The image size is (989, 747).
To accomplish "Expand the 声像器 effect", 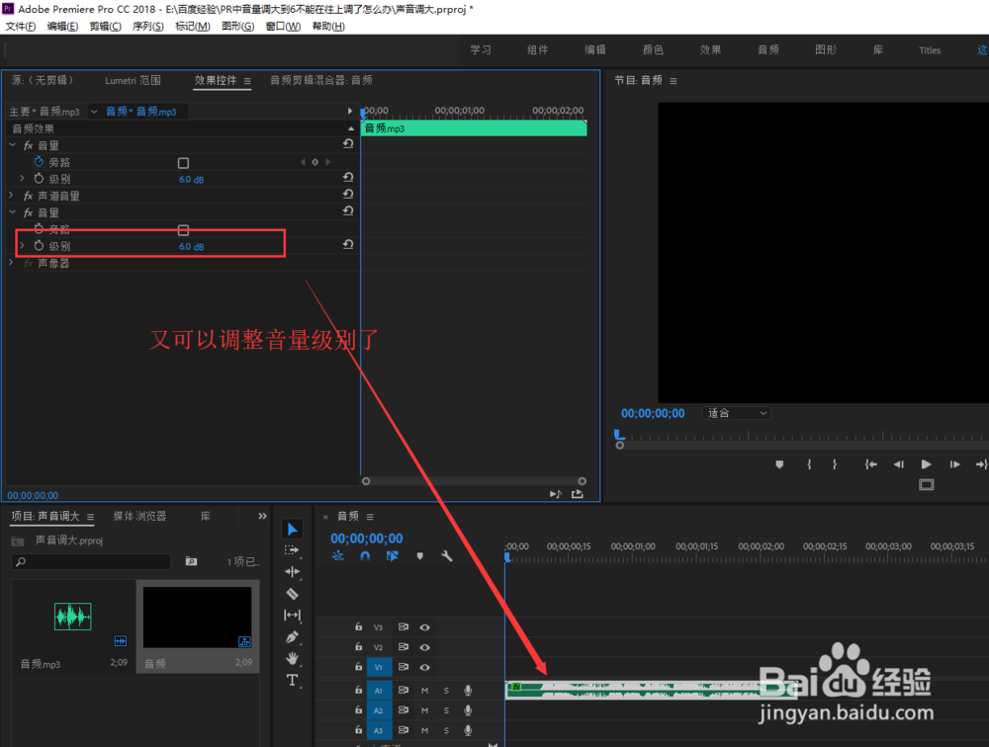I will click(x=11, y=262).
